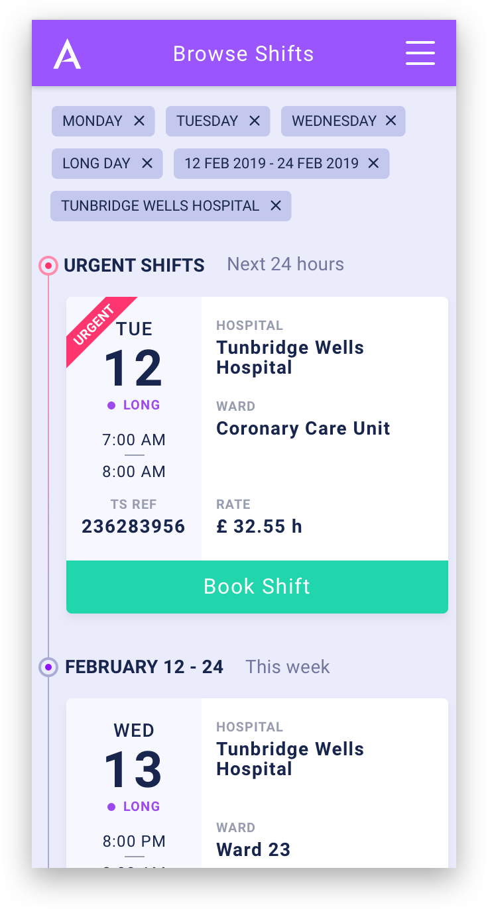Open the hamburger menu
The height and width of the screenshot is (909, 488).
(x=420, y=53)
